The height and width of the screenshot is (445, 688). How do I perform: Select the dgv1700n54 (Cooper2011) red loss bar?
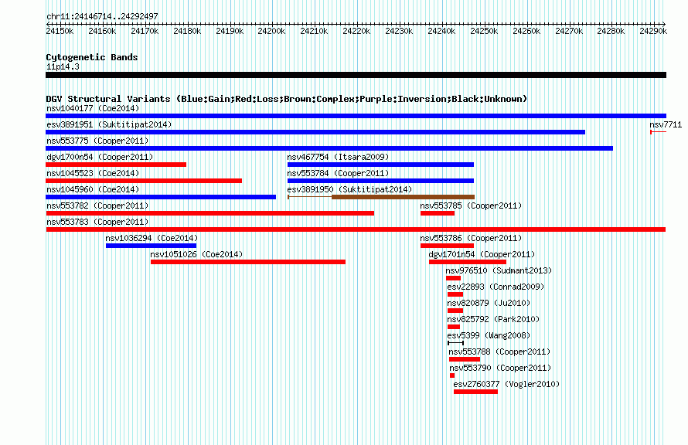pyautogui.click(x=116, y=165)
